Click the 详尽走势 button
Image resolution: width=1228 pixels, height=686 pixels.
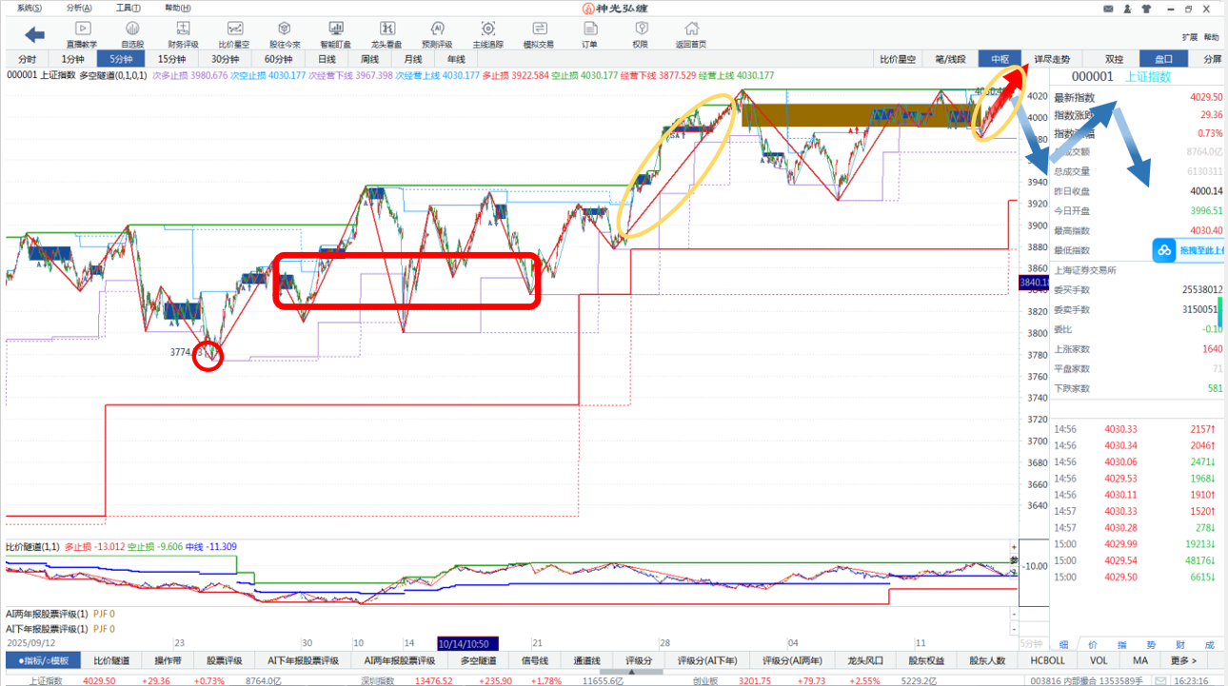pos(1058,59)
